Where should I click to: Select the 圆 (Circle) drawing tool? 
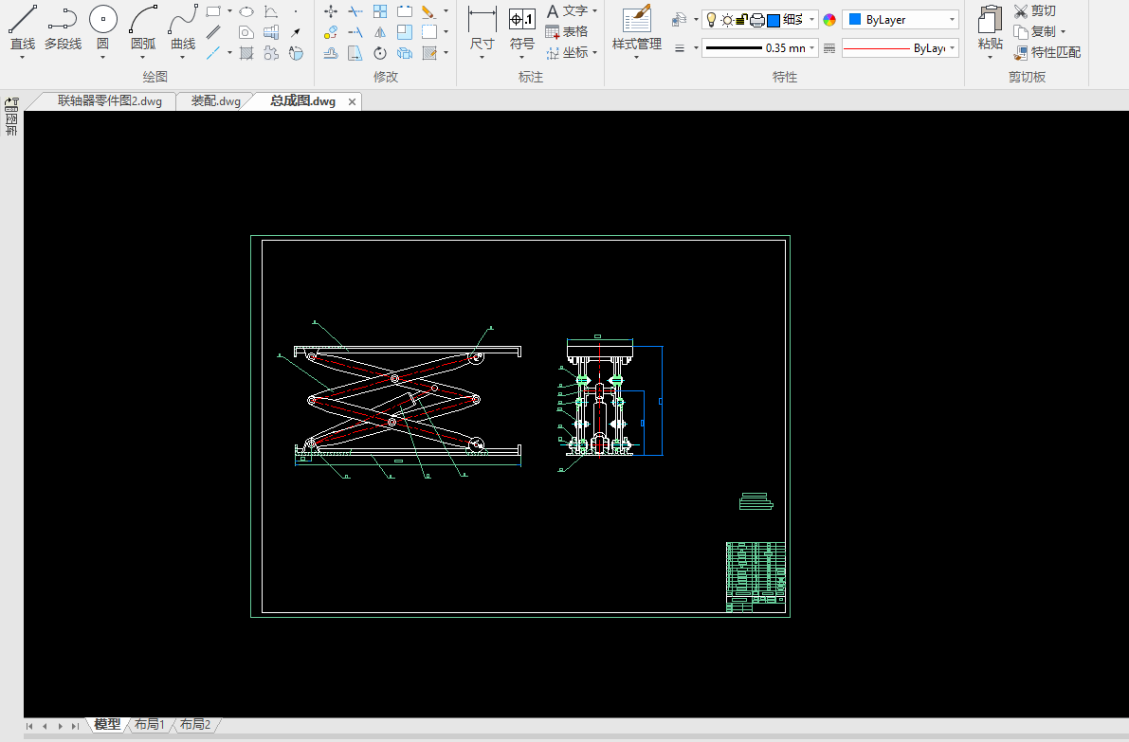pos(102,19)
